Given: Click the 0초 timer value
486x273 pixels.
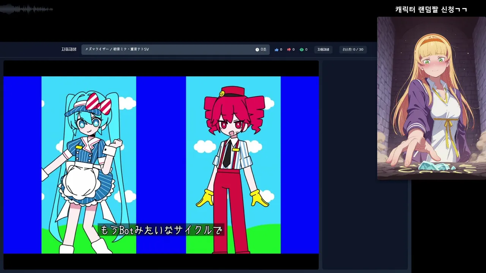Looking at the screenshot, I should pos(264,50).
